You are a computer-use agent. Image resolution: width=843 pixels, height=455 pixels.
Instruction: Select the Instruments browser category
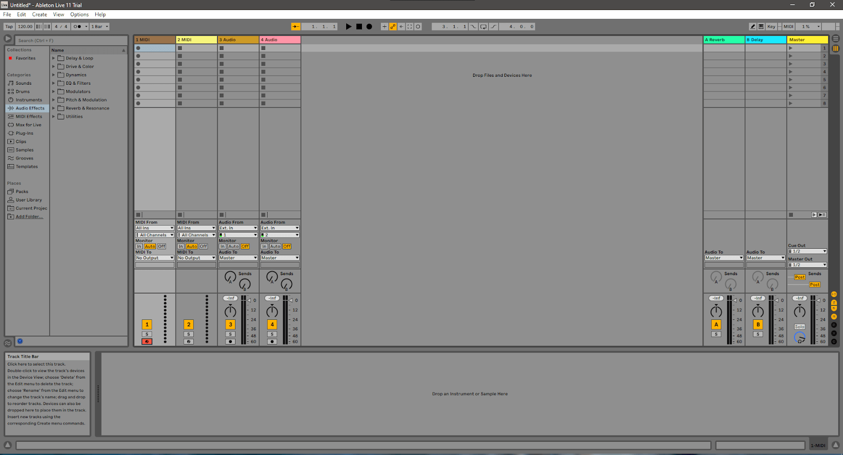point(28,100)
